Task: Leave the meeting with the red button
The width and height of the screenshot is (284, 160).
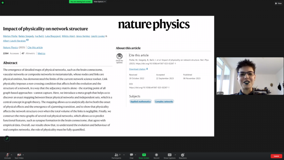Action: tap(276, 156)
